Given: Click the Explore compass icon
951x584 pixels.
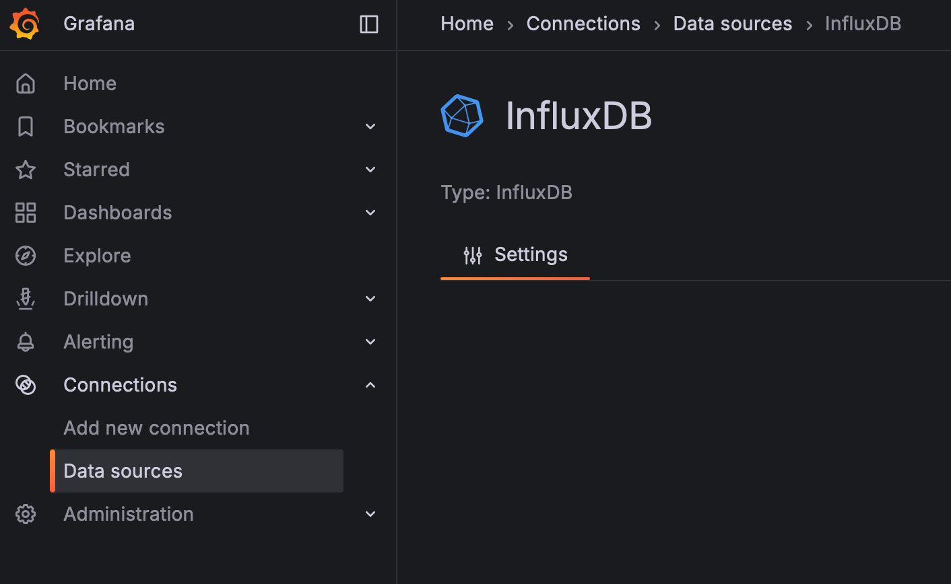Looking at the screenshot, I should click(x=26, y=256).
